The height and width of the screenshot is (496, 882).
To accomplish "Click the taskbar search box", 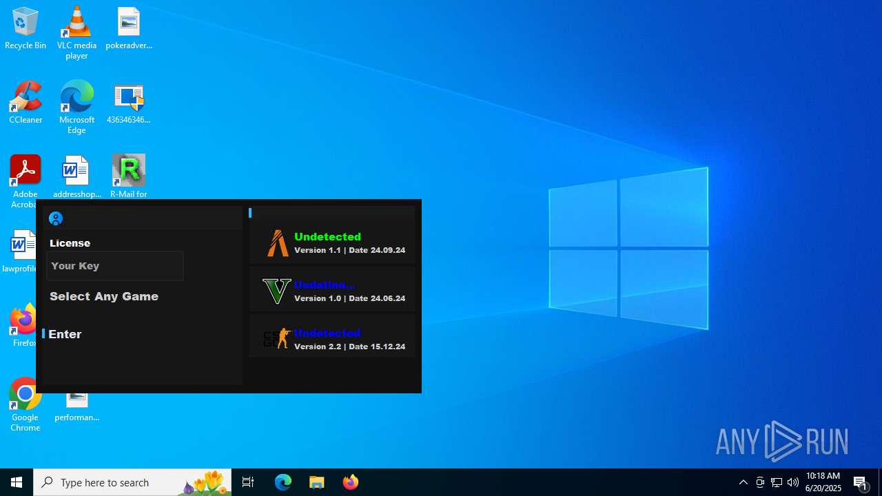I will (132, 482).
